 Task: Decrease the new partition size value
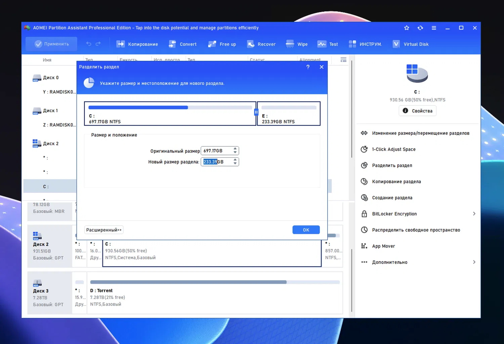coord(235,164)
